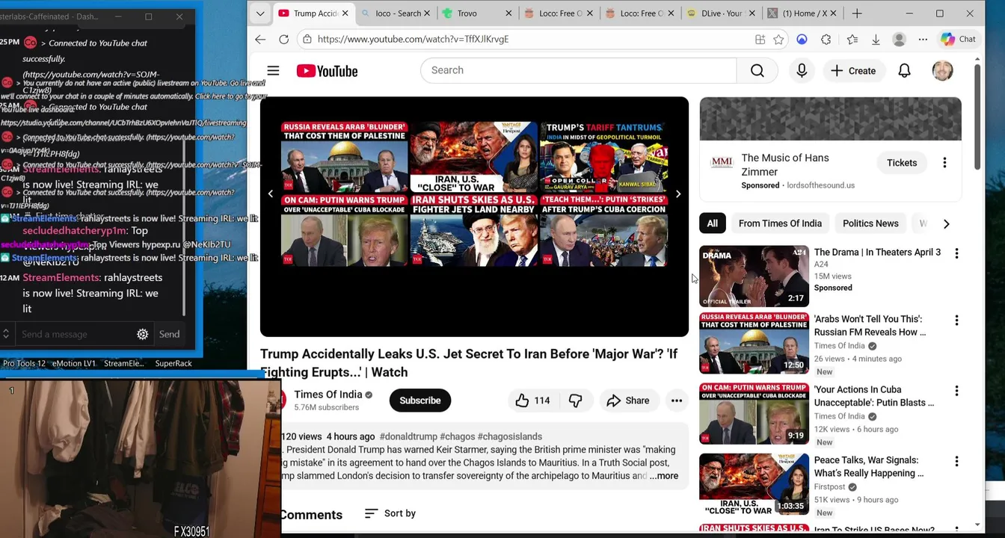Open split screen icon in address bar
This screenshot has width=1005, height=538.
click(760, 39)
